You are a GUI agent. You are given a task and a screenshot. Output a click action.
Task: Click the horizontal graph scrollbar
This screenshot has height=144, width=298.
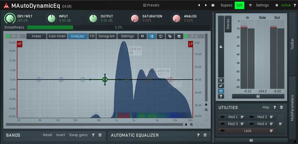pos(94,124)
